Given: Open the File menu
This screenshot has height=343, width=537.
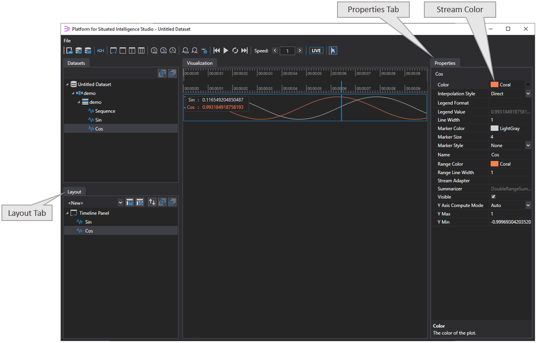Looking at the screenshot, I should point(67,40).
